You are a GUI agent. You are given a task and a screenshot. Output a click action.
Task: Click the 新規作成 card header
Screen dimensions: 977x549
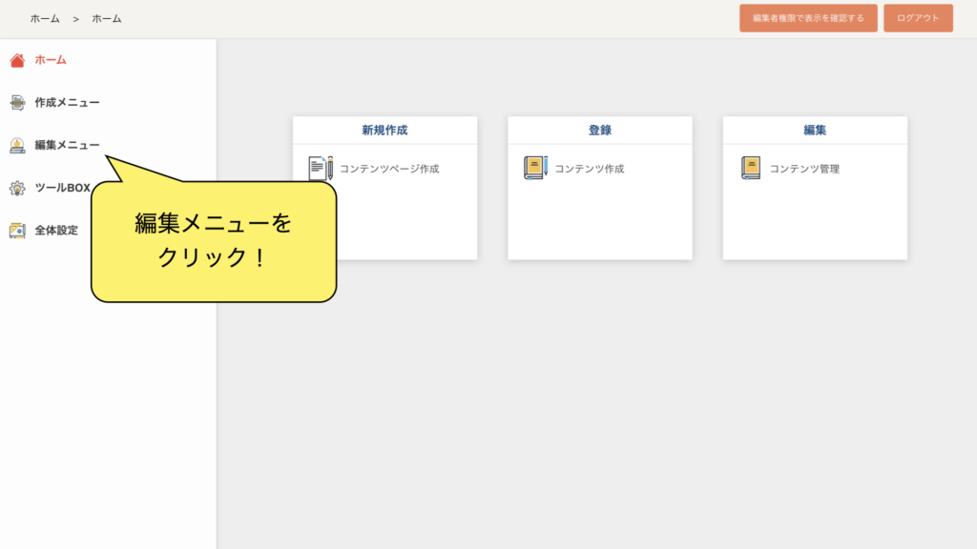click(385, 131)
